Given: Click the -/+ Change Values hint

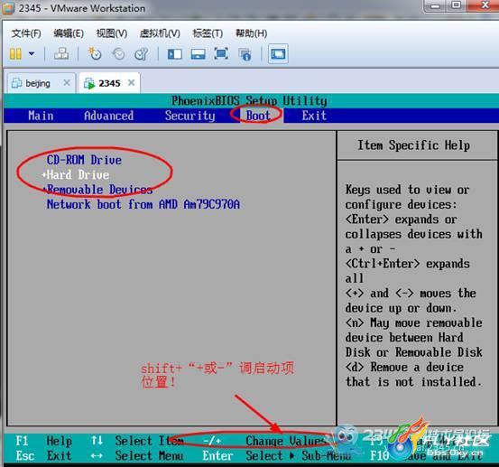Looking at the screenshot, I should pos(265,441).
